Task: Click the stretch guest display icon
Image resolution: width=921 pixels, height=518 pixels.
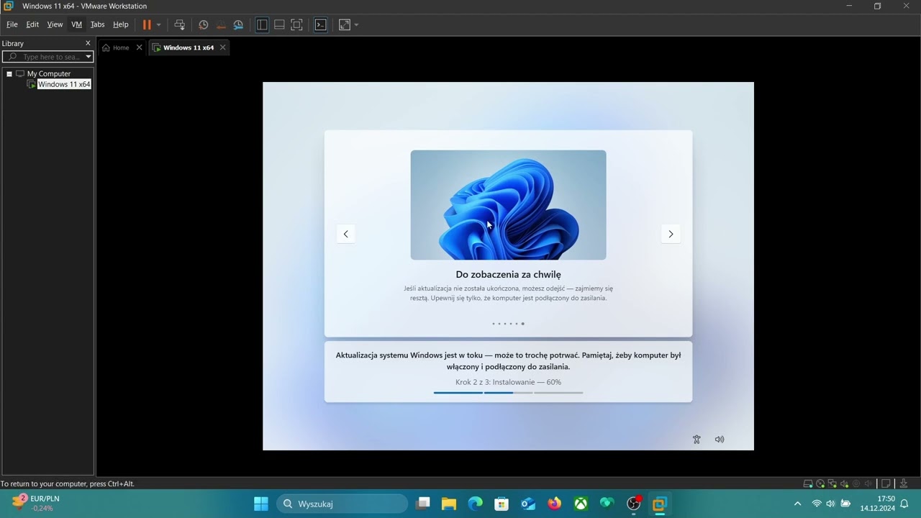Action: pos(345,24)
